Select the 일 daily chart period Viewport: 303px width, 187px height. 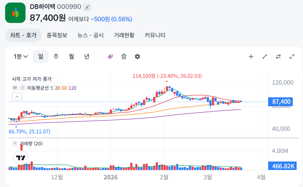click(40, 57)
